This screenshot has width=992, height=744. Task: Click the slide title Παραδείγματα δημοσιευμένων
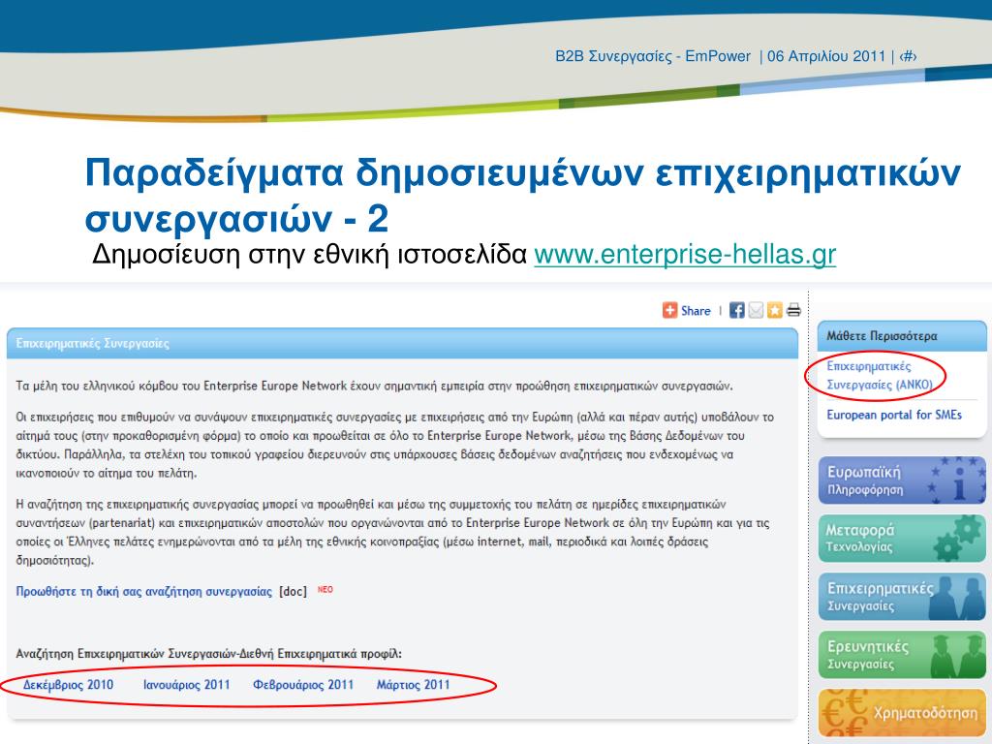pyautogui.click(x=522, y=196)
